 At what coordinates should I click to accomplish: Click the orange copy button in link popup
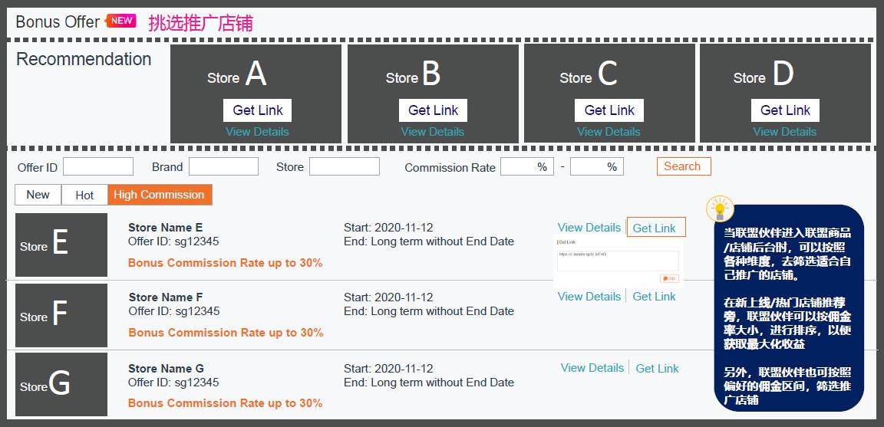coord(668,278)
